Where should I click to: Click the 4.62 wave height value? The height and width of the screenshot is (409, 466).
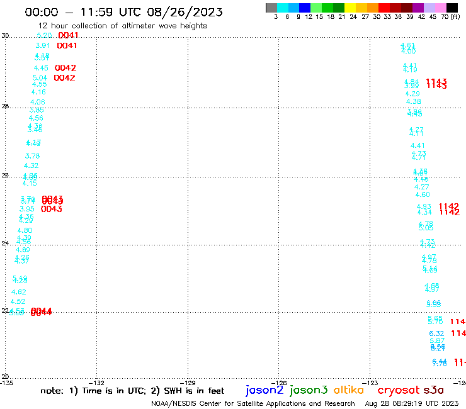[x=19, y=292]
